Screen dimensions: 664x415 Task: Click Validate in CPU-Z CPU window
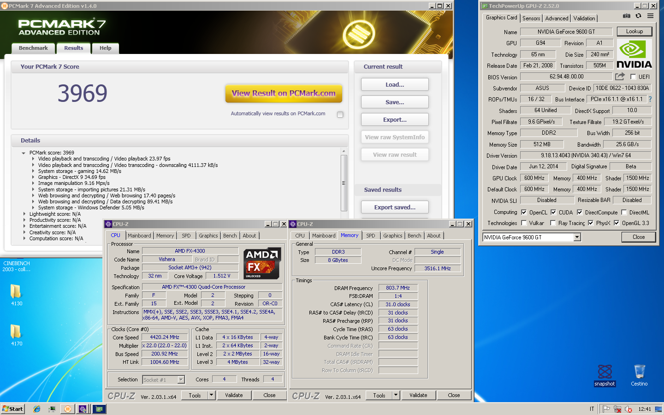(x=234, y=395)
